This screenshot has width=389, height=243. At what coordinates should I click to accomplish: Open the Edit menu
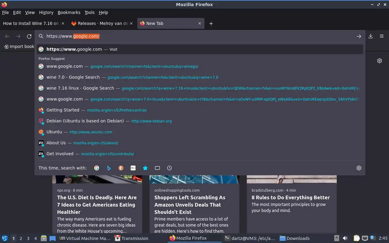[17, 12]
